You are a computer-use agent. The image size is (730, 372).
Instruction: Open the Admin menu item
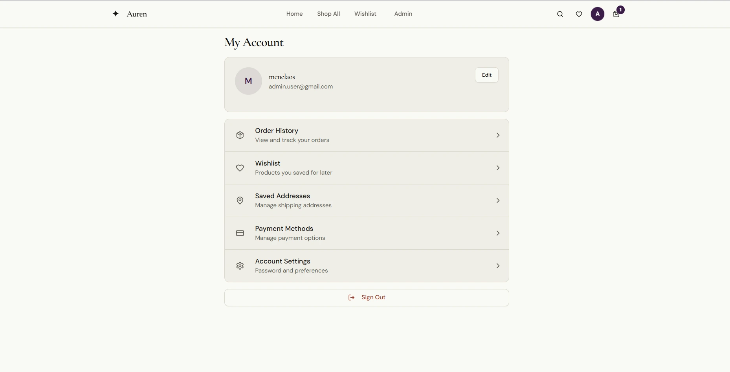click(403, 14)
